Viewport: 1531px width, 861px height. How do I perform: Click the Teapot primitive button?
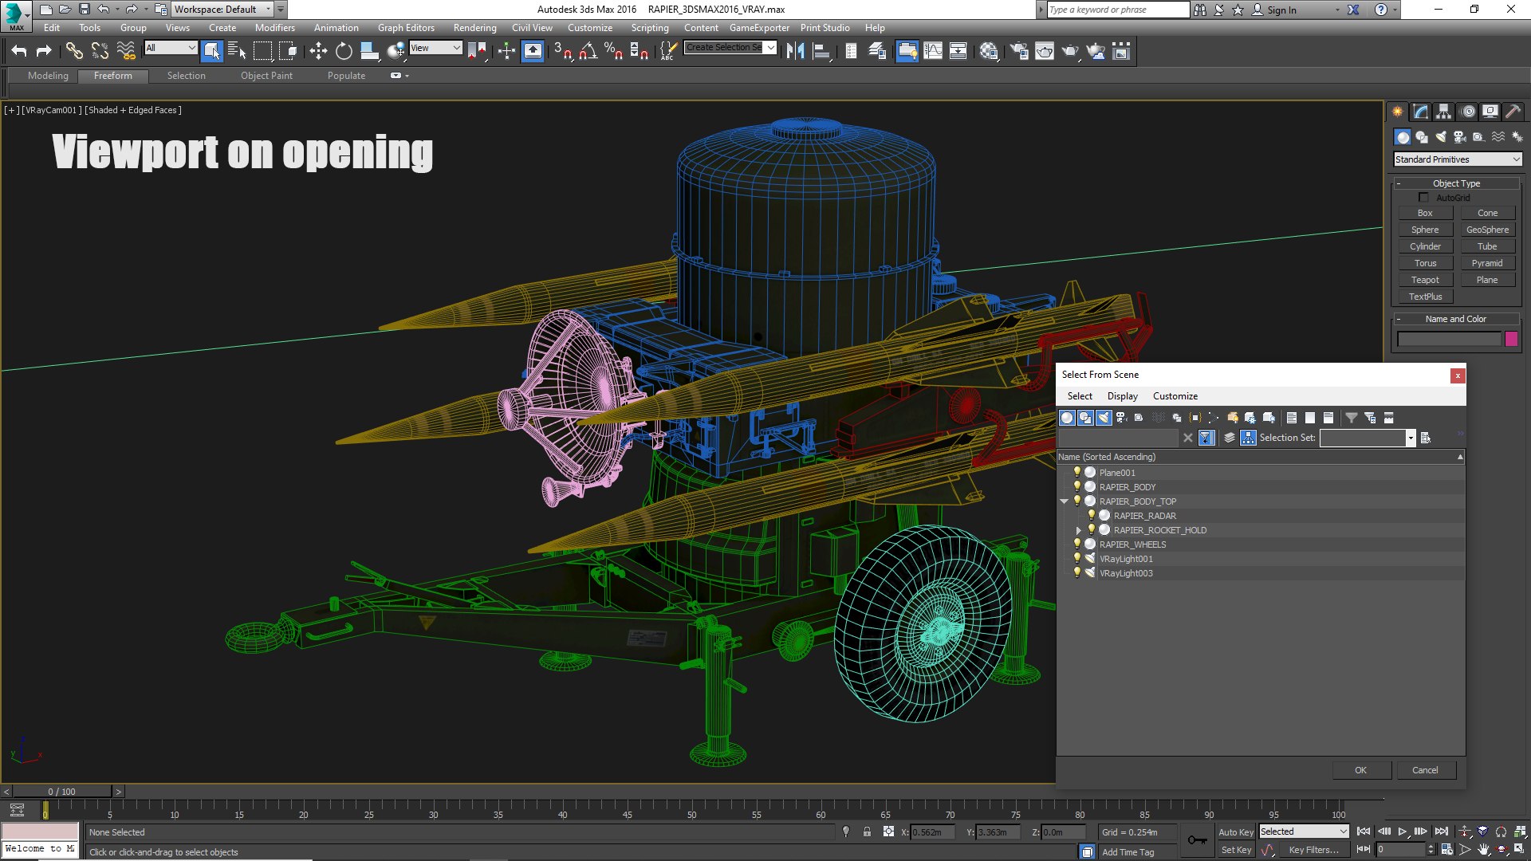1425,280
